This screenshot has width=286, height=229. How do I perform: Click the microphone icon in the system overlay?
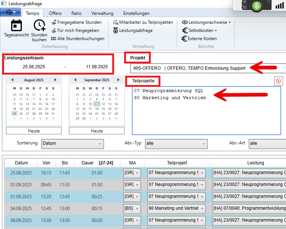[x=256, y=6]
